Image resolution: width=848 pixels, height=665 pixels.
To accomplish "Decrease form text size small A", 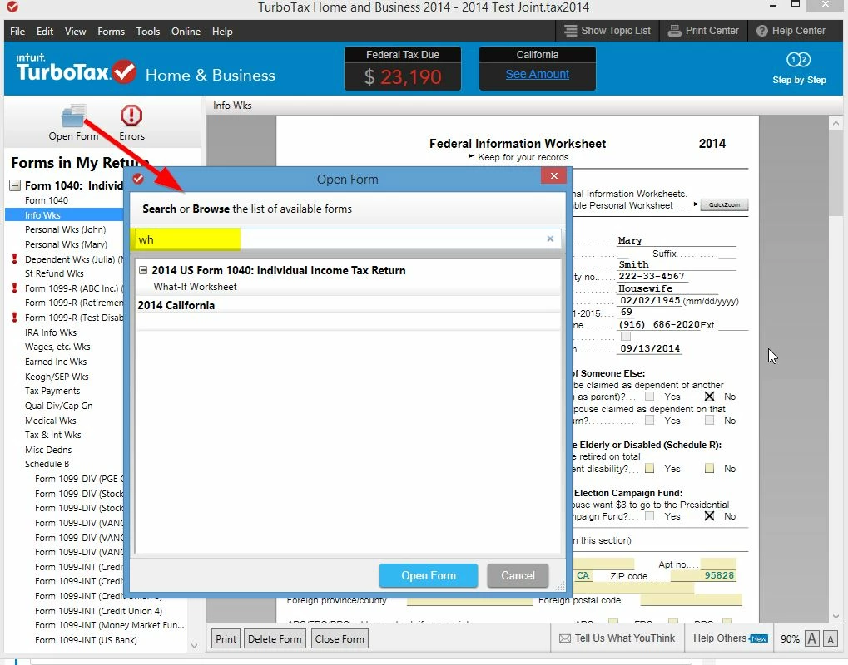I will pos(831,639).
